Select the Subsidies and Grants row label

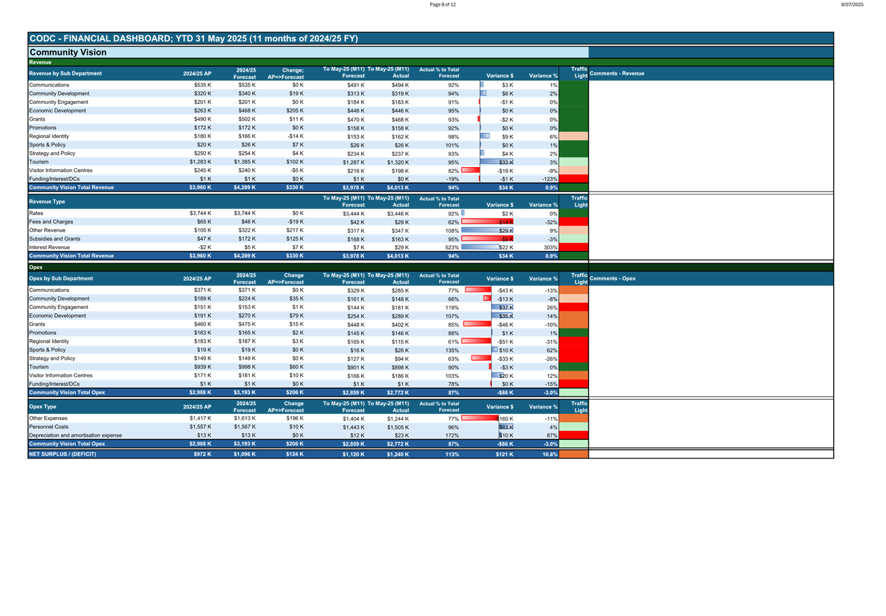pos(55,239)
